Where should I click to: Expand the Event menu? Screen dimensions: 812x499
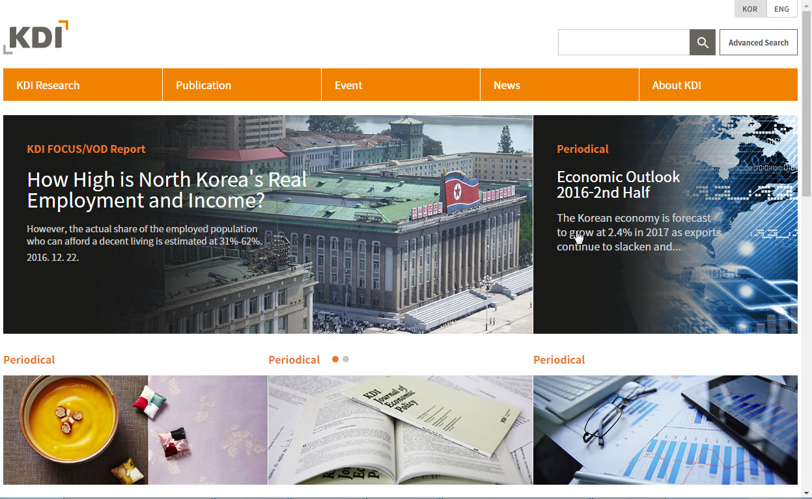pos(348,85)
